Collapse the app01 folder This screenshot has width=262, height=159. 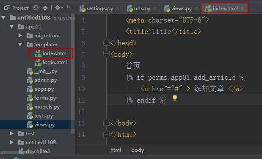pos(11,27)
